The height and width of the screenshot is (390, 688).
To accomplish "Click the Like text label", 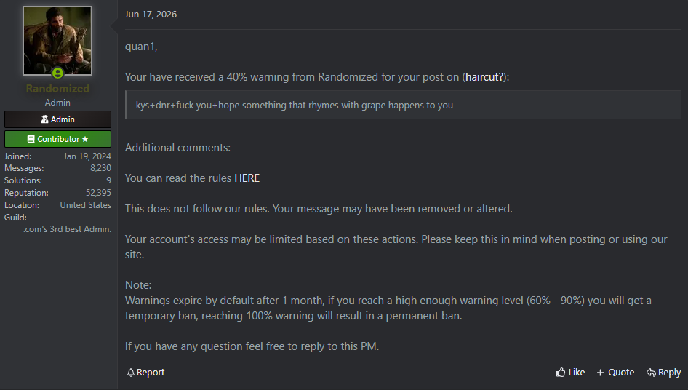I will click(577, 373).
